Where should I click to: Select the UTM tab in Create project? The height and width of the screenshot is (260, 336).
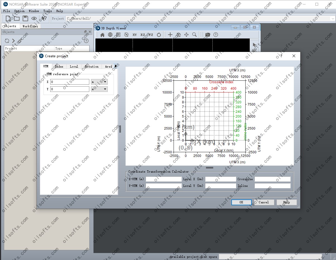(x=46, y=66)
